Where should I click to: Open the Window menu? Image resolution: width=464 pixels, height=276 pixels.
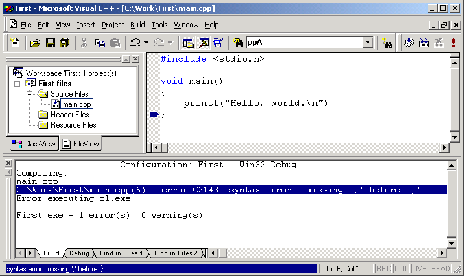coord(186,25)
